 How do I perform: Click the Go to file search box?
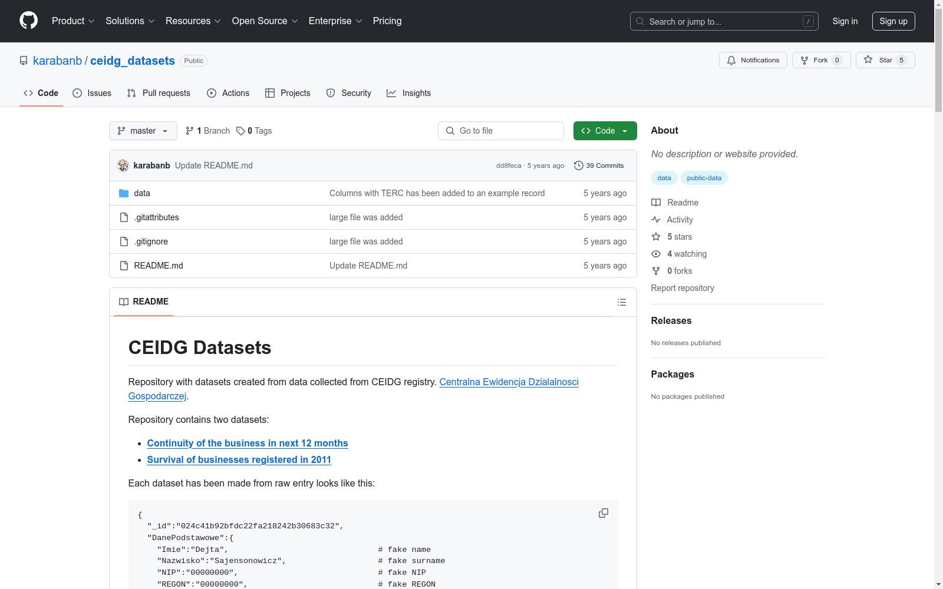[501, 131]
